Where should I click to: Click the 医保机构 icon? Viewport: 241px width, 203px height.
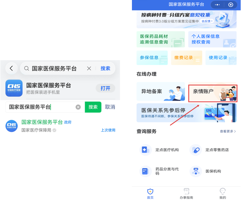pyautogui.click(x=196, y=171)
